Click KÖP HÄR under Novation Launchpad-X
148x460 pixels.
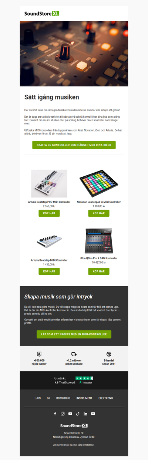(99, 213)
